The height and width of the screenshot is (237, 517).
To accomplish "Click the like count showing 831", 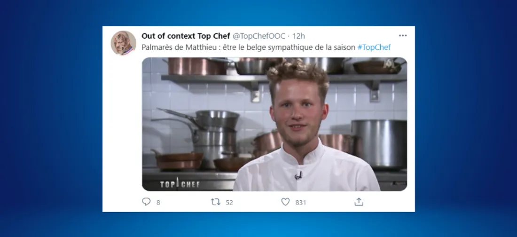I will 301,203.
